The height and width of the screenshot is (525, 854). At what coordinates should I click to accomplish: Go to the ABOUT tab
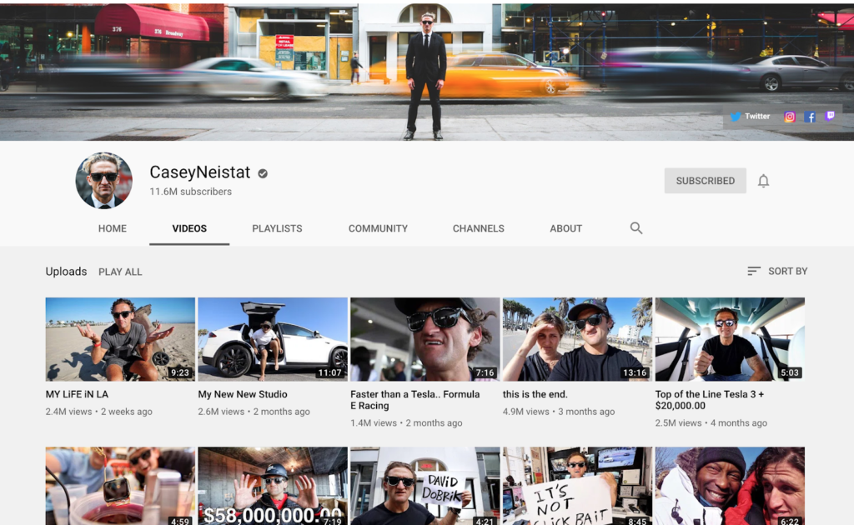[565, 228]
